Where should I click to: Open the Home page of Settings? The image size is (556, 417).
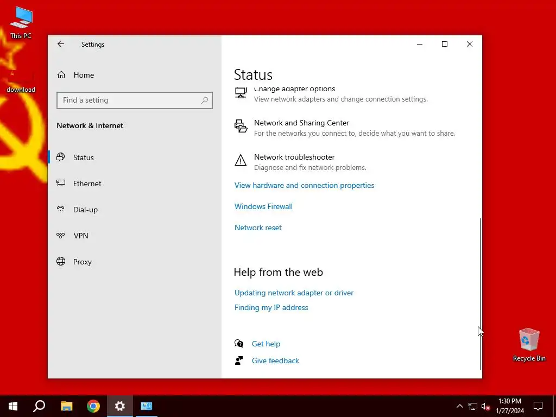pyautogui.click(x=84, y=75)
